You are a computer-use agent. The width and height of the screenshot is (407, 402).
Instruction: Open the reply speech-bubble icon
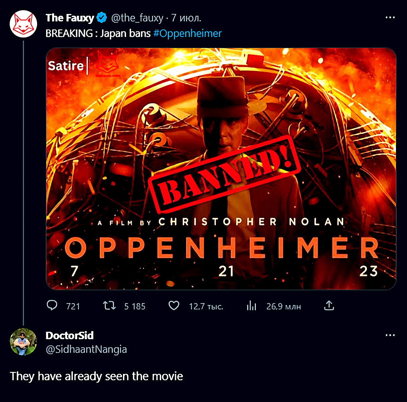click(x=52, y=305)
